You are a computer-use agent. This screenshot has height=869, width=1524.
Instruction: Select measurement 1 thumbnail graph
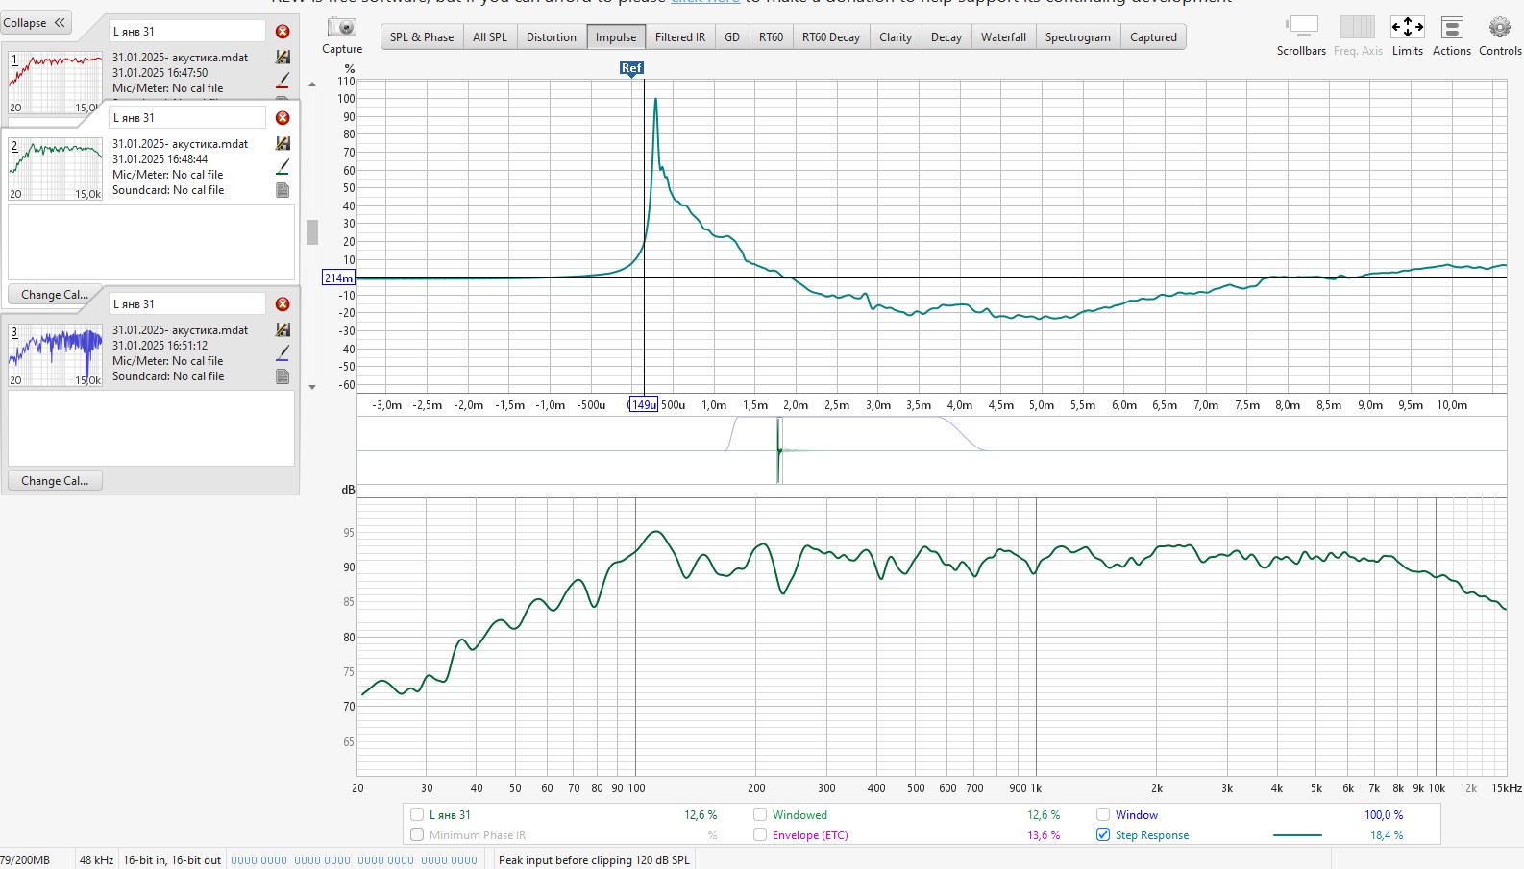(56, 83)
